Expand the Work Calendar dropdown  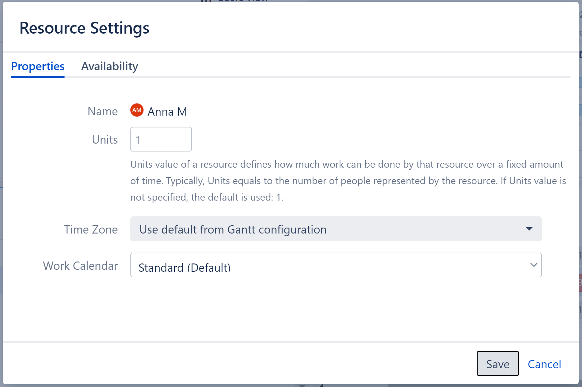tap(335, 265)
